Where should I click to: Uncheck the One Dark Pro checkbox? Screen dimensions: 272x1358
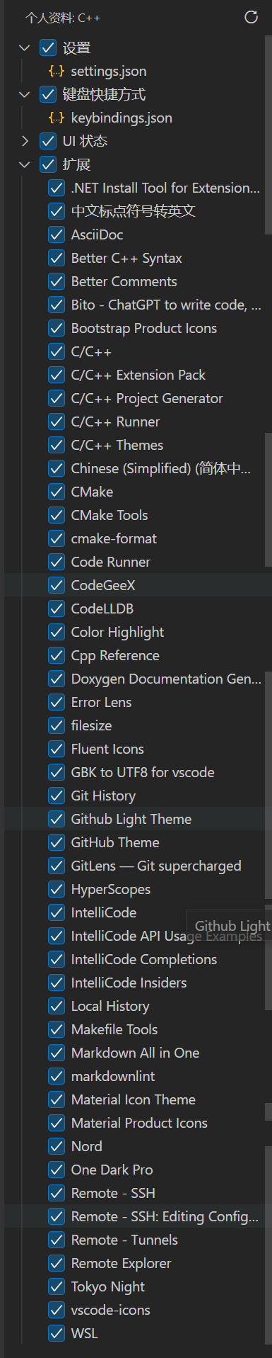[57, 1170]
